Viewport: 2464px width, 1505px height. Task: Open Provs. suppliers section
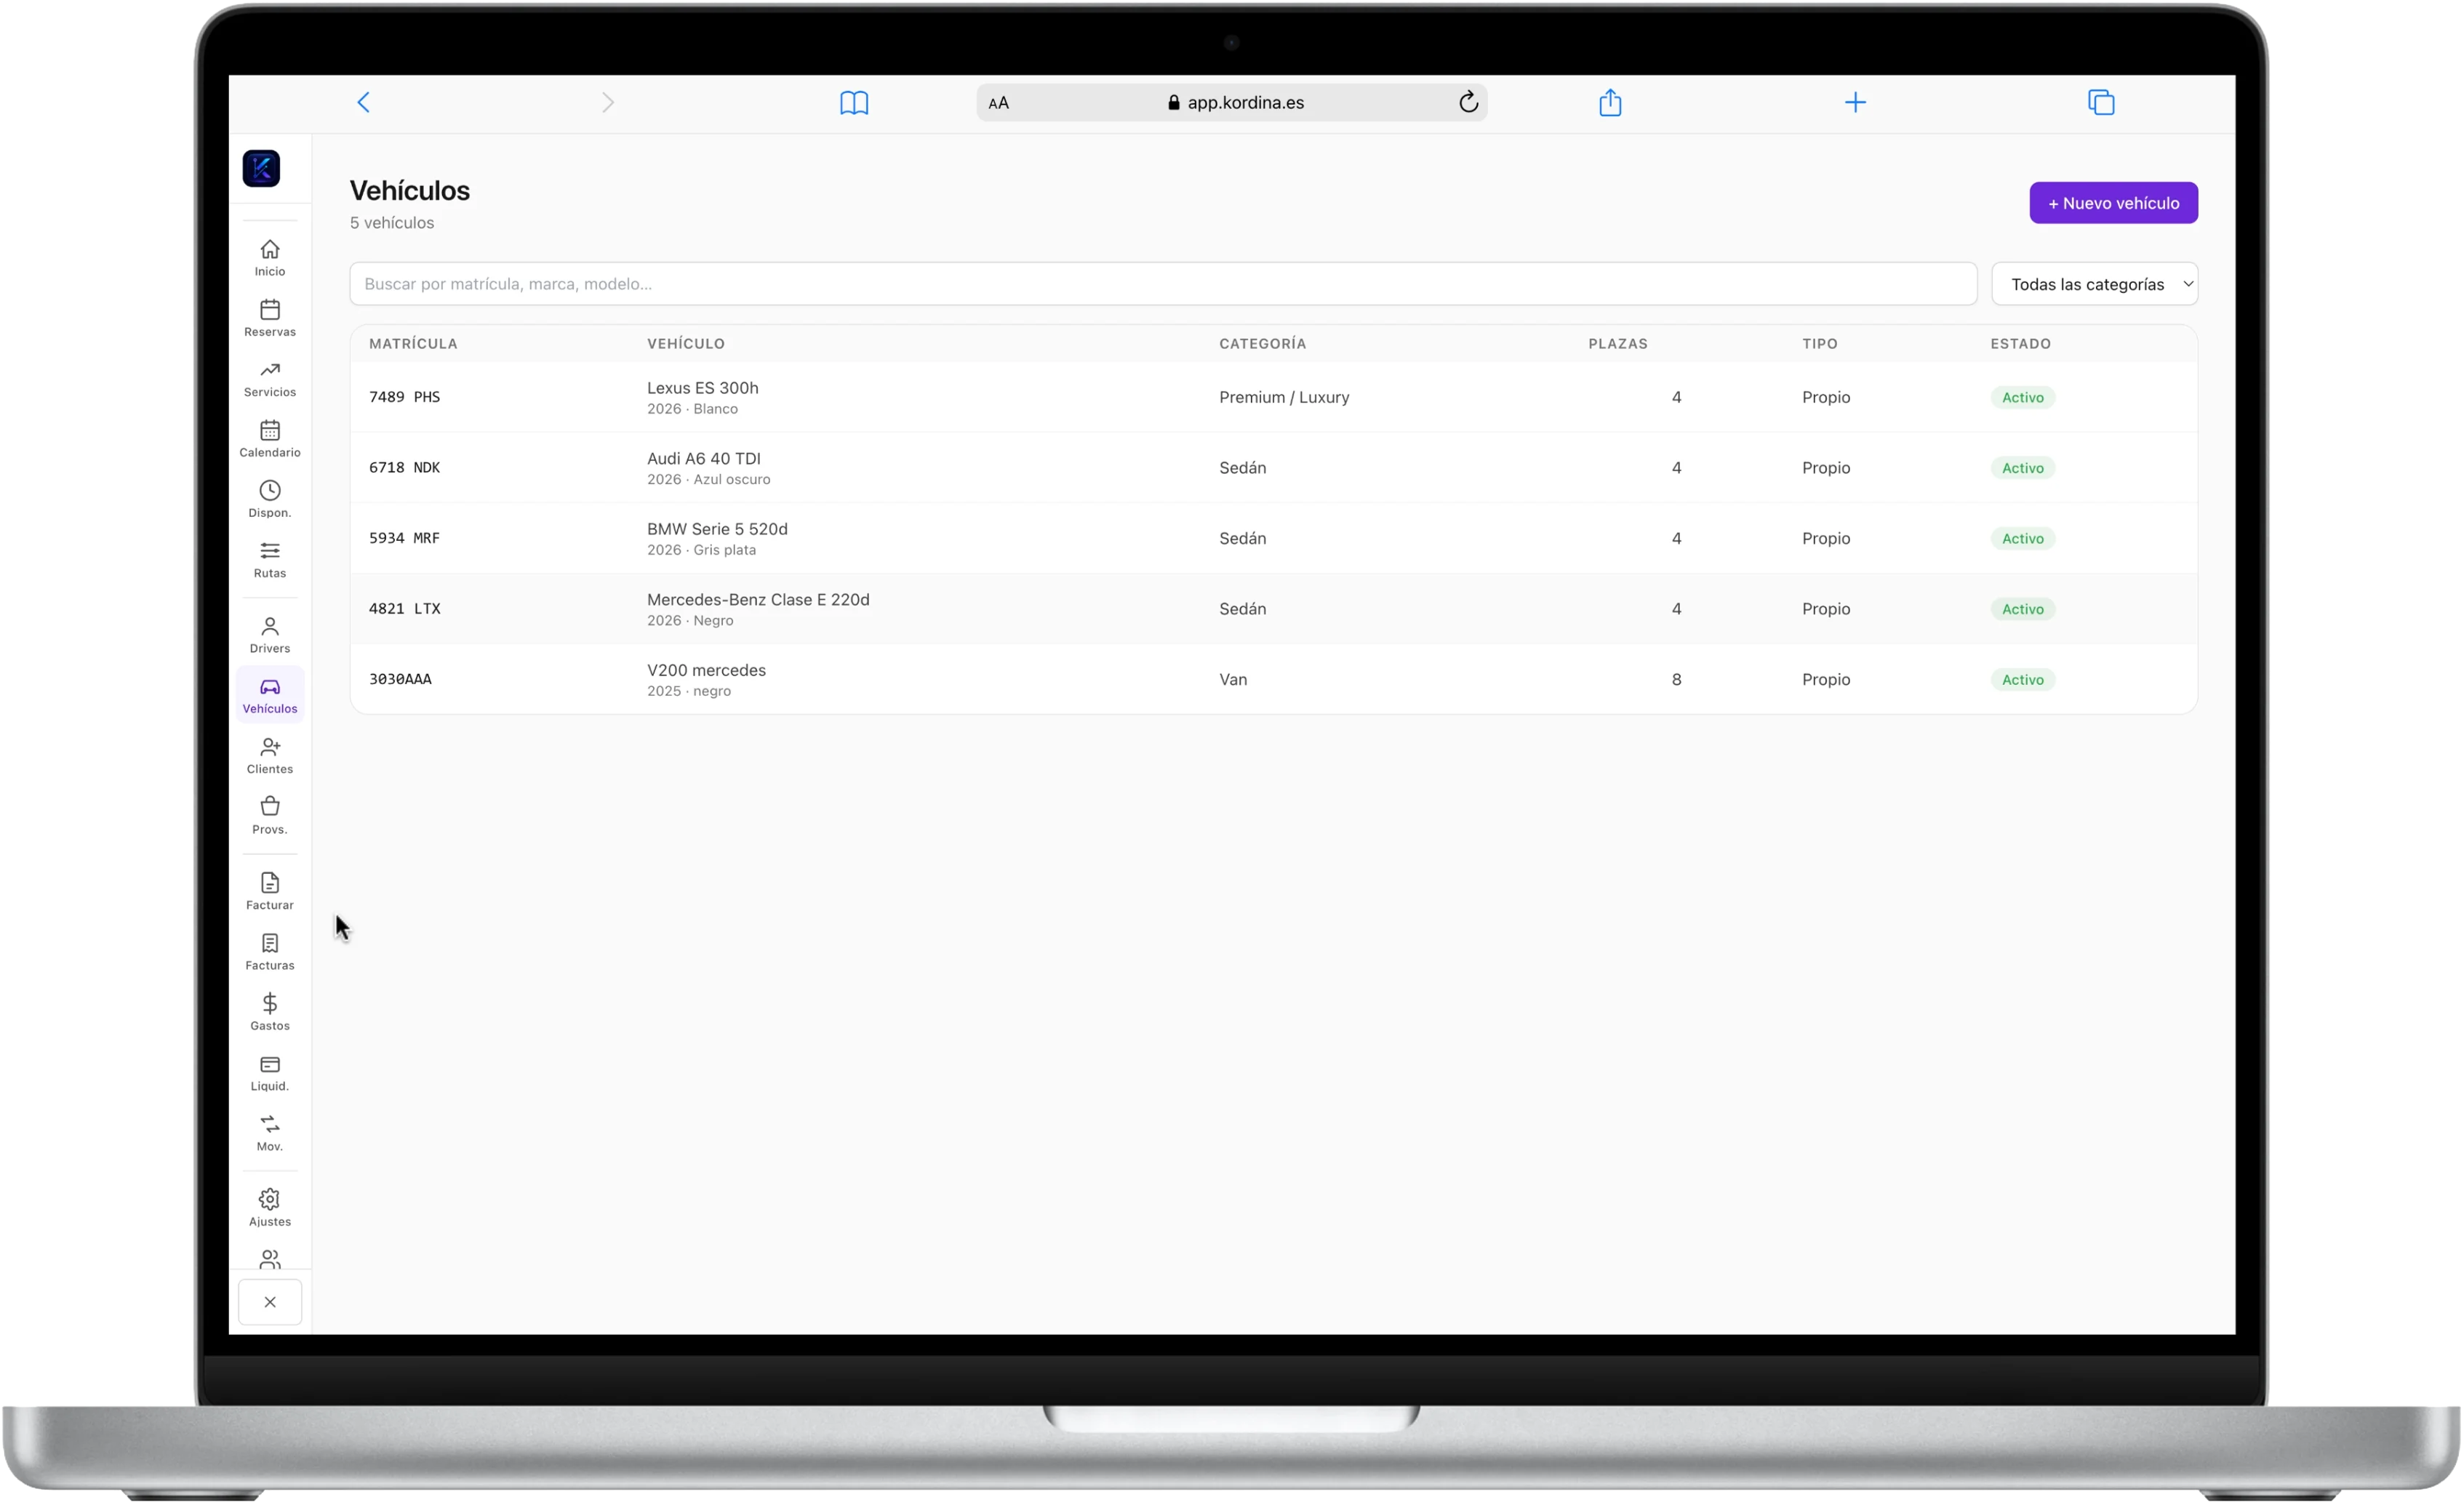[270, 815]
